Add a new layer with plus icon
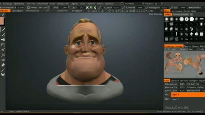 (166, 108)
